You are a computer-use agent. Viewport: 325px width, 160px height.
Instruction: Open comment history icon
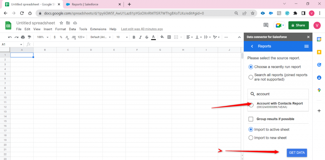click(x=266, y=25)
